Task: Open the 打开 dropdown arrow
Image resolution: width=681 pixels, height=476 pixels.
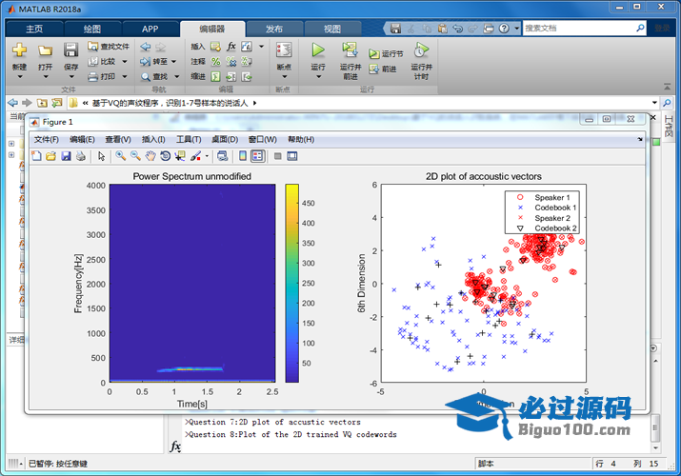Action: (x=45, y=77)
